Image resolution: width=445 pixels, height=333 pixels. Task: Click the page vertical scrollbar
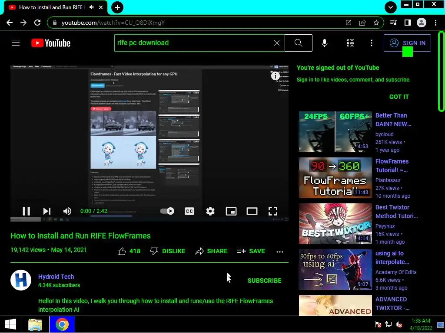(x=441, y=72)
